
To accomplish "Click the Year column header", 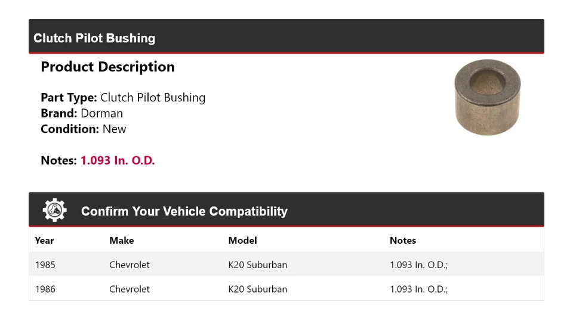I will tap(44, 241).
